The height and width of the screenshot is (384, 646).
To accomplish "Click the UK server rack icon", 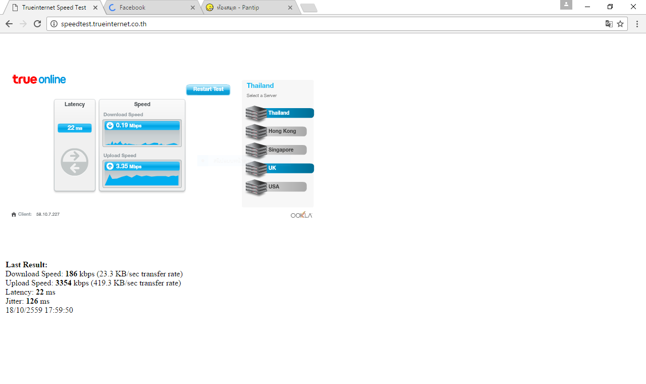I will 256,169.
